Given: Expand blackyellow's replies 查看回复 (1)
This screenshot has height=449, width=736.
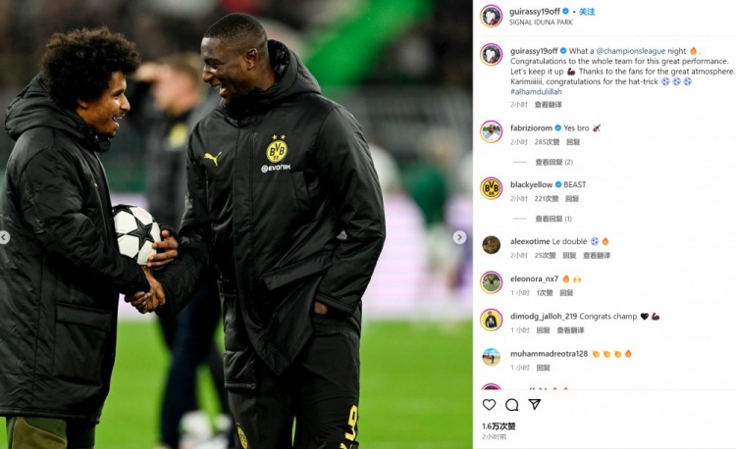Looking at the screenshot, I should pos(553,219).
